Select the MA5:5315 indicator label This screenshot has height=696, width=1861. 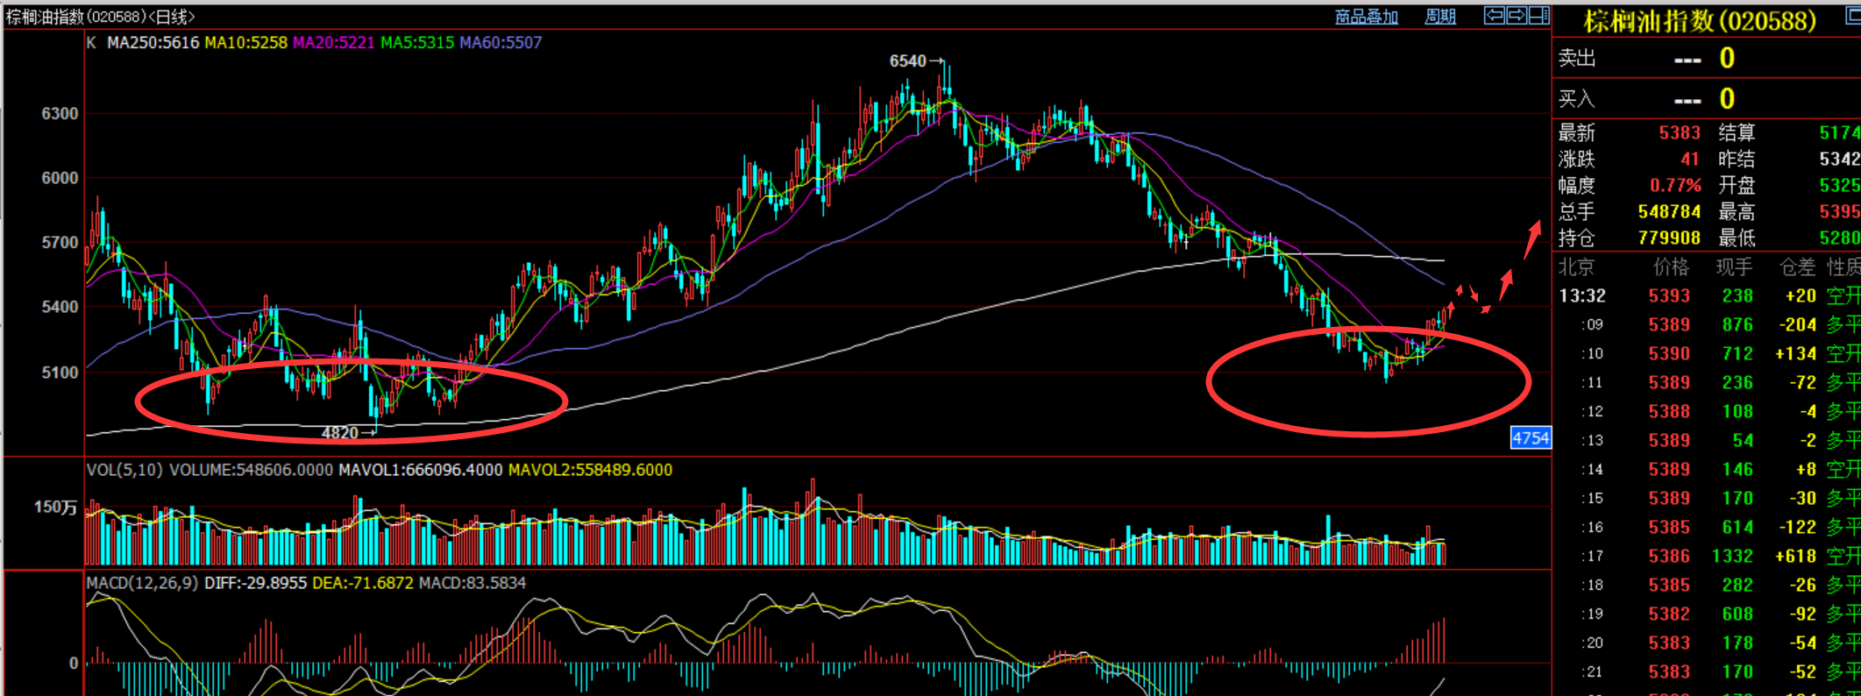tap(417, 42)
